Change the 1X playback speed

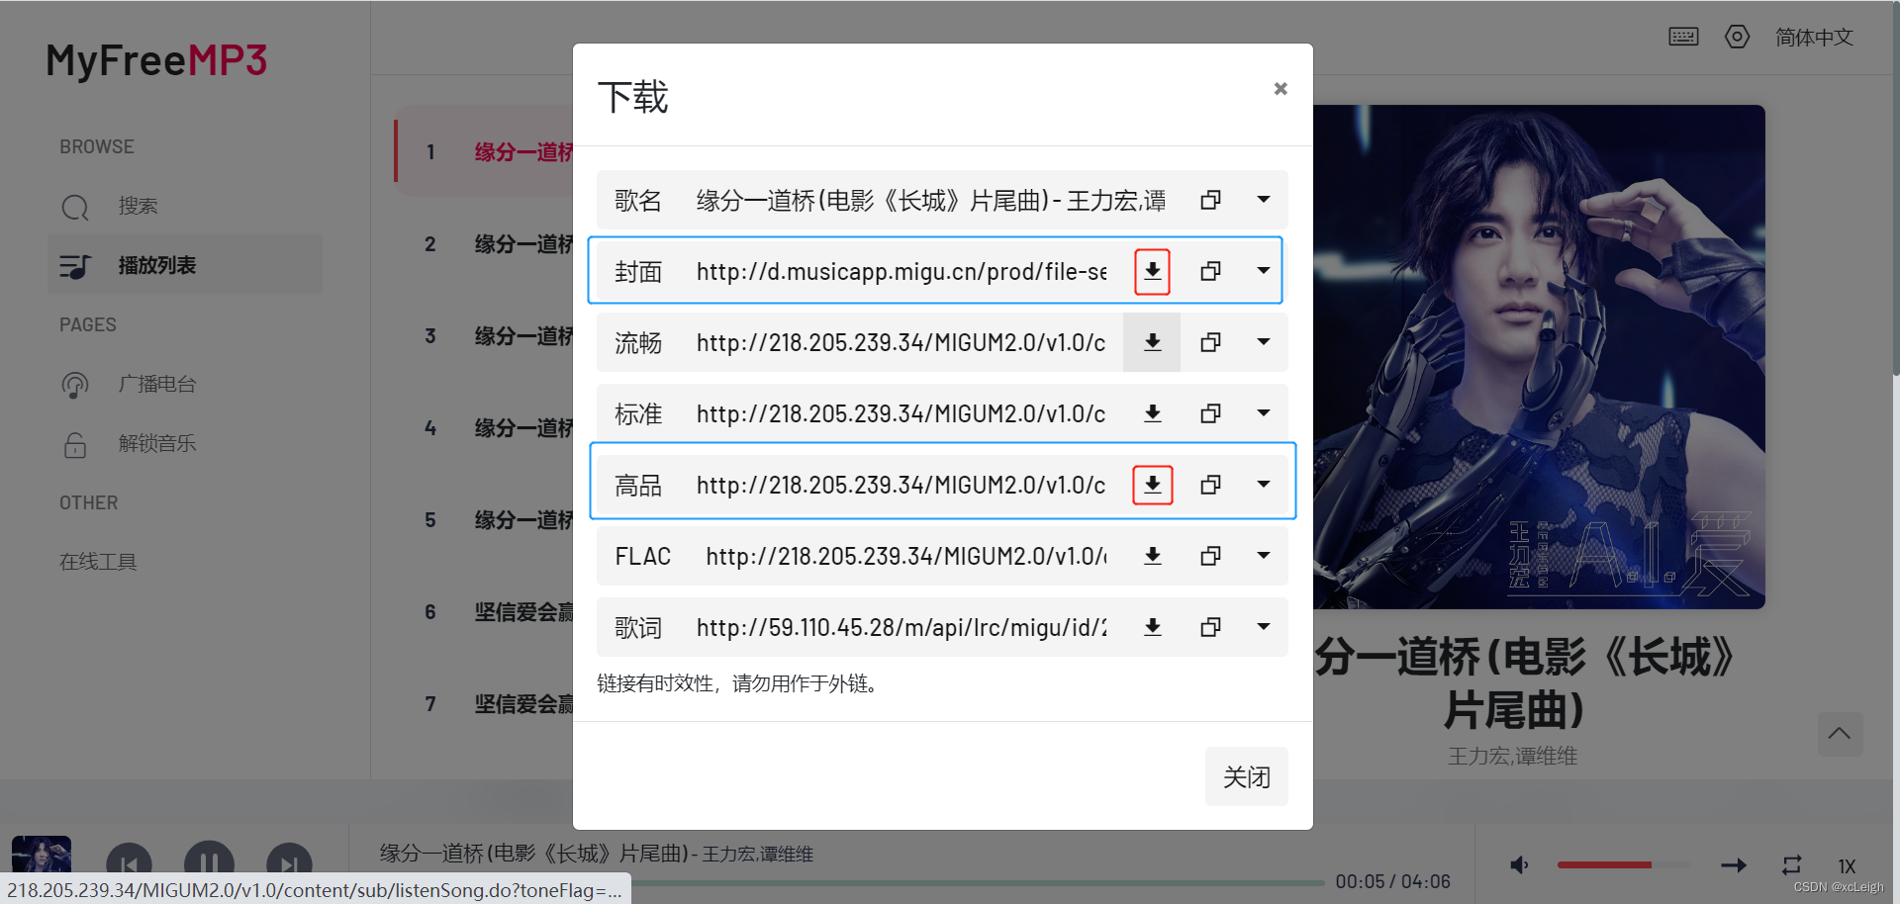(x=1846, y=865)
